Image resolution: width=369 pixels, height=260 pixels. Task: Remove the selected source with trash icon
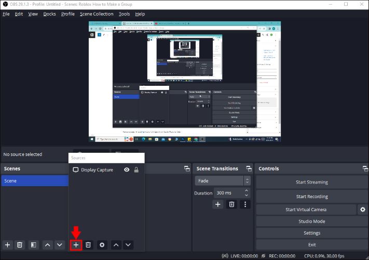click(89, 244)
